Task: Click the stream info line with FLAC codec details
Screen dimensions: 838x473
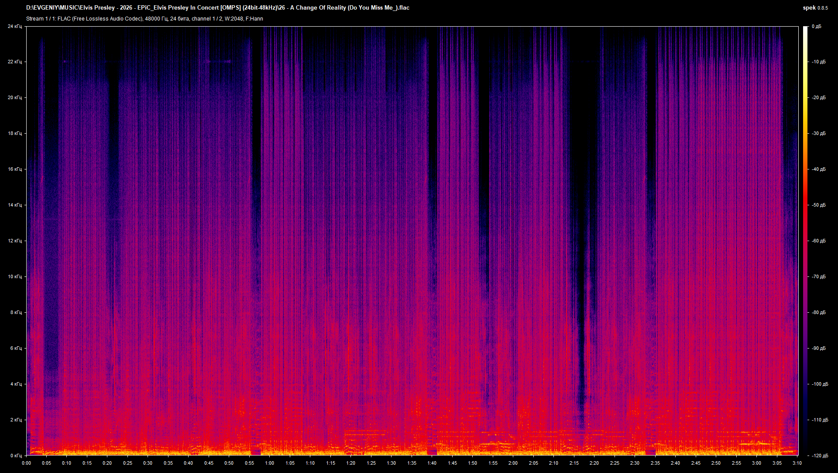Action: [x=144, y=19]
